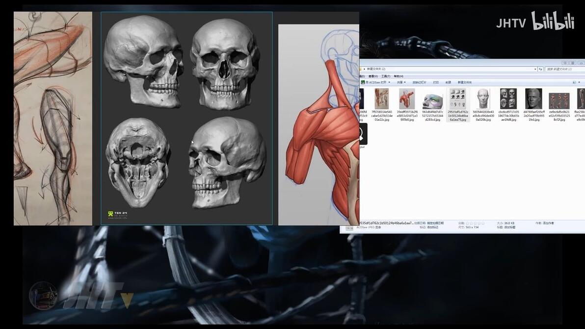Click the 打印 print toolbar button
Screen dimensions: 585x329
point(436,82)
